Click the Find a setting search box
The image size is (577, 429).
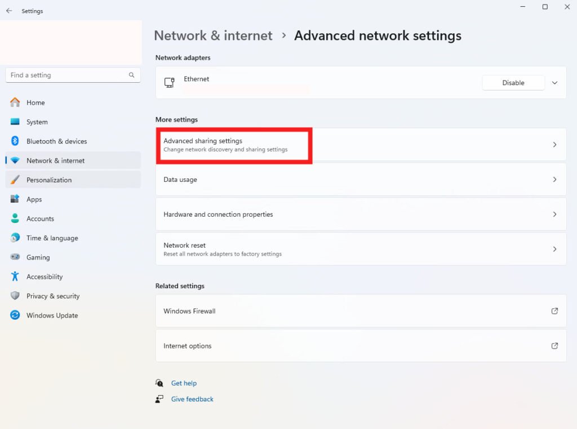point(66,75)
